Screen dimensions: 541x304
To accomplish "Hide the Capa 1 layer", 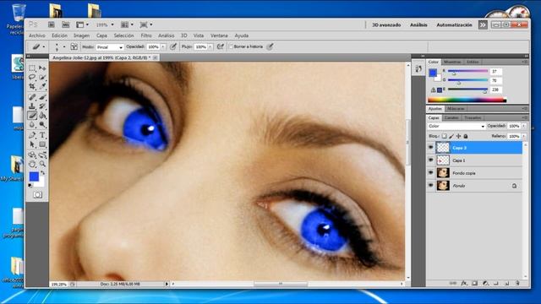I will pos(430,160).
